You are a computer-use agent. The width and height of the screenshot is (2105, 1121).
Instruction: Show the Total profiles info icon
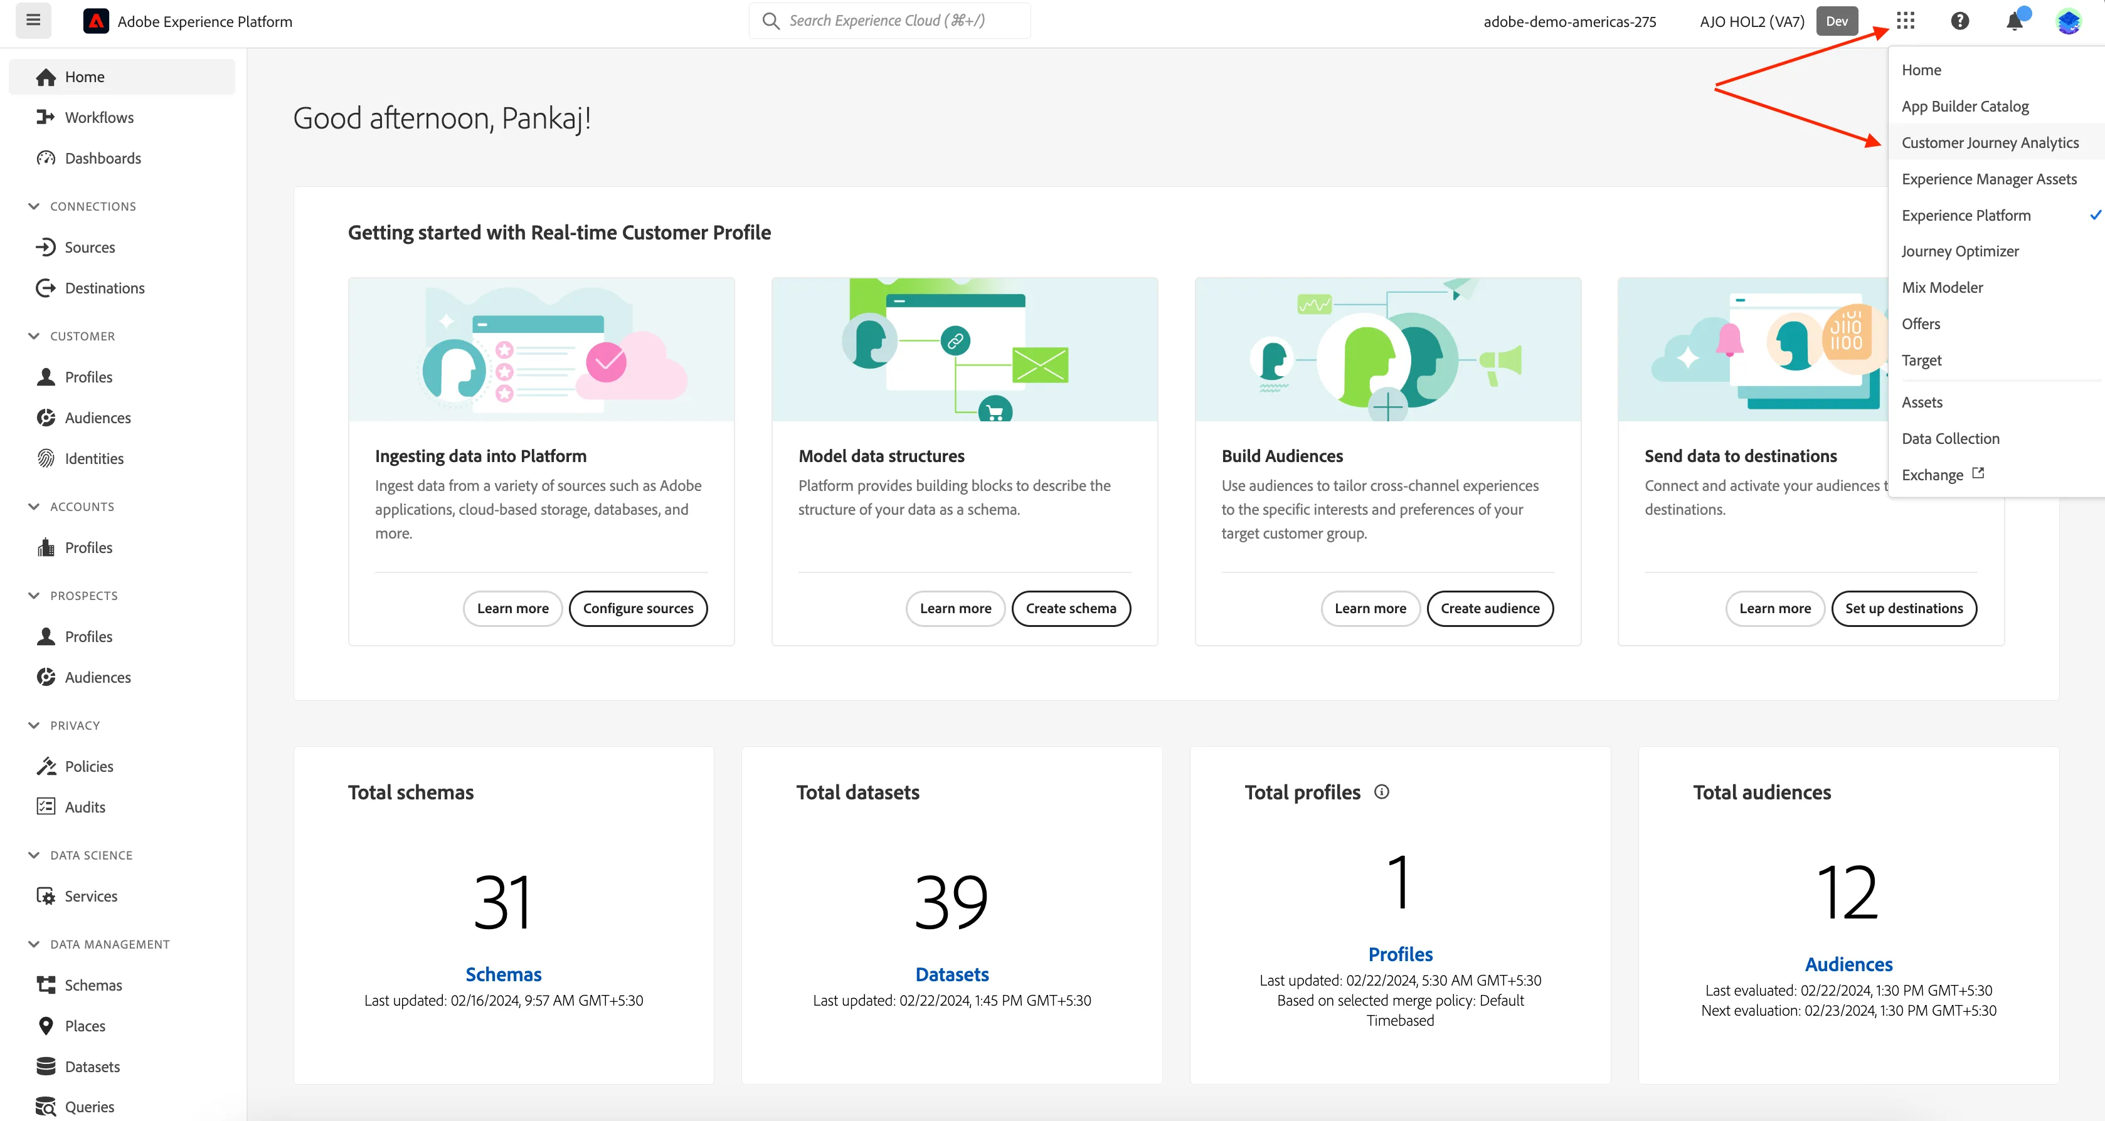(1382, 792)
